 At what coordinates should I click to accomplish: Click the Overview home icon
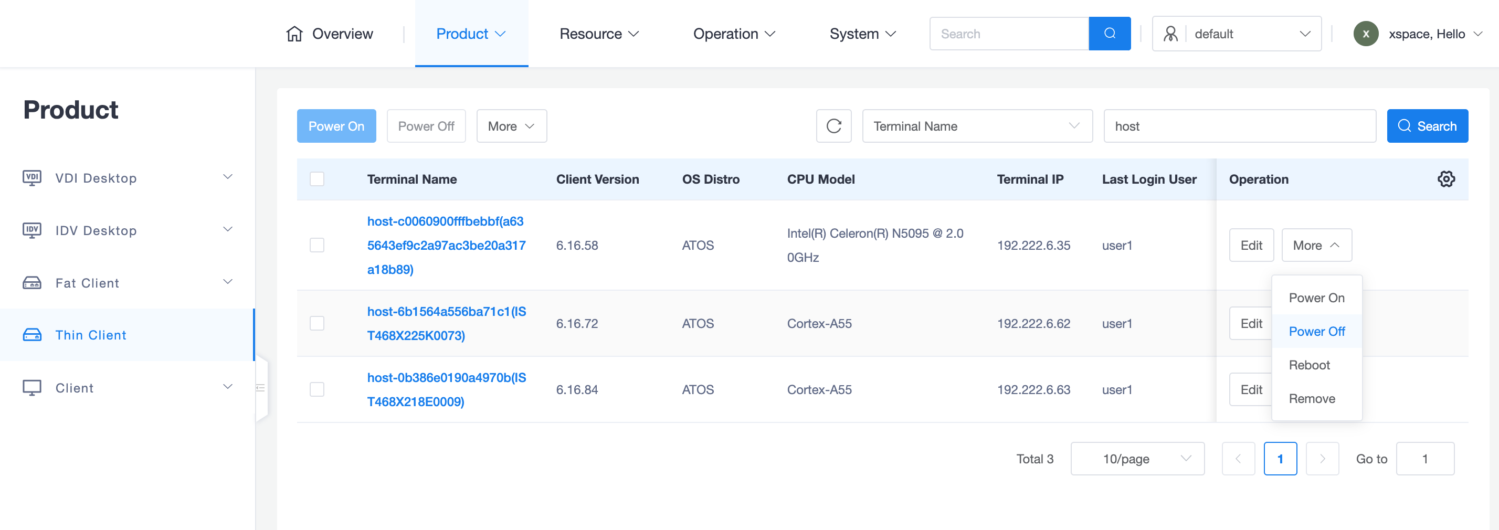point(294,34)
